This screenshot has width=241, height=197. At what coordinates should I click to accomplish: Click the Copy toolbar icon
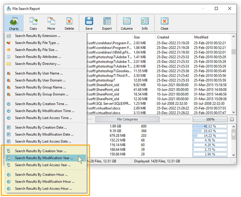[33, 23]
